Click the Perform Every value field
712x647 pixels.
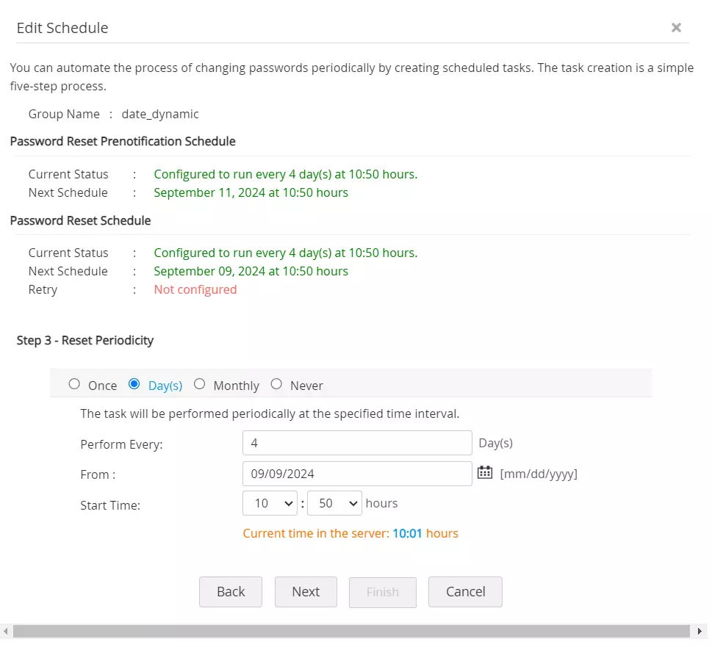(x=356, y=443)
